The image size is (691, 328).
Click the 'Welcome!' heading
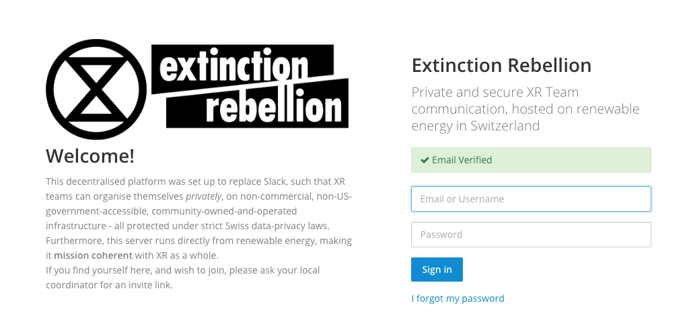click(90, 156)
